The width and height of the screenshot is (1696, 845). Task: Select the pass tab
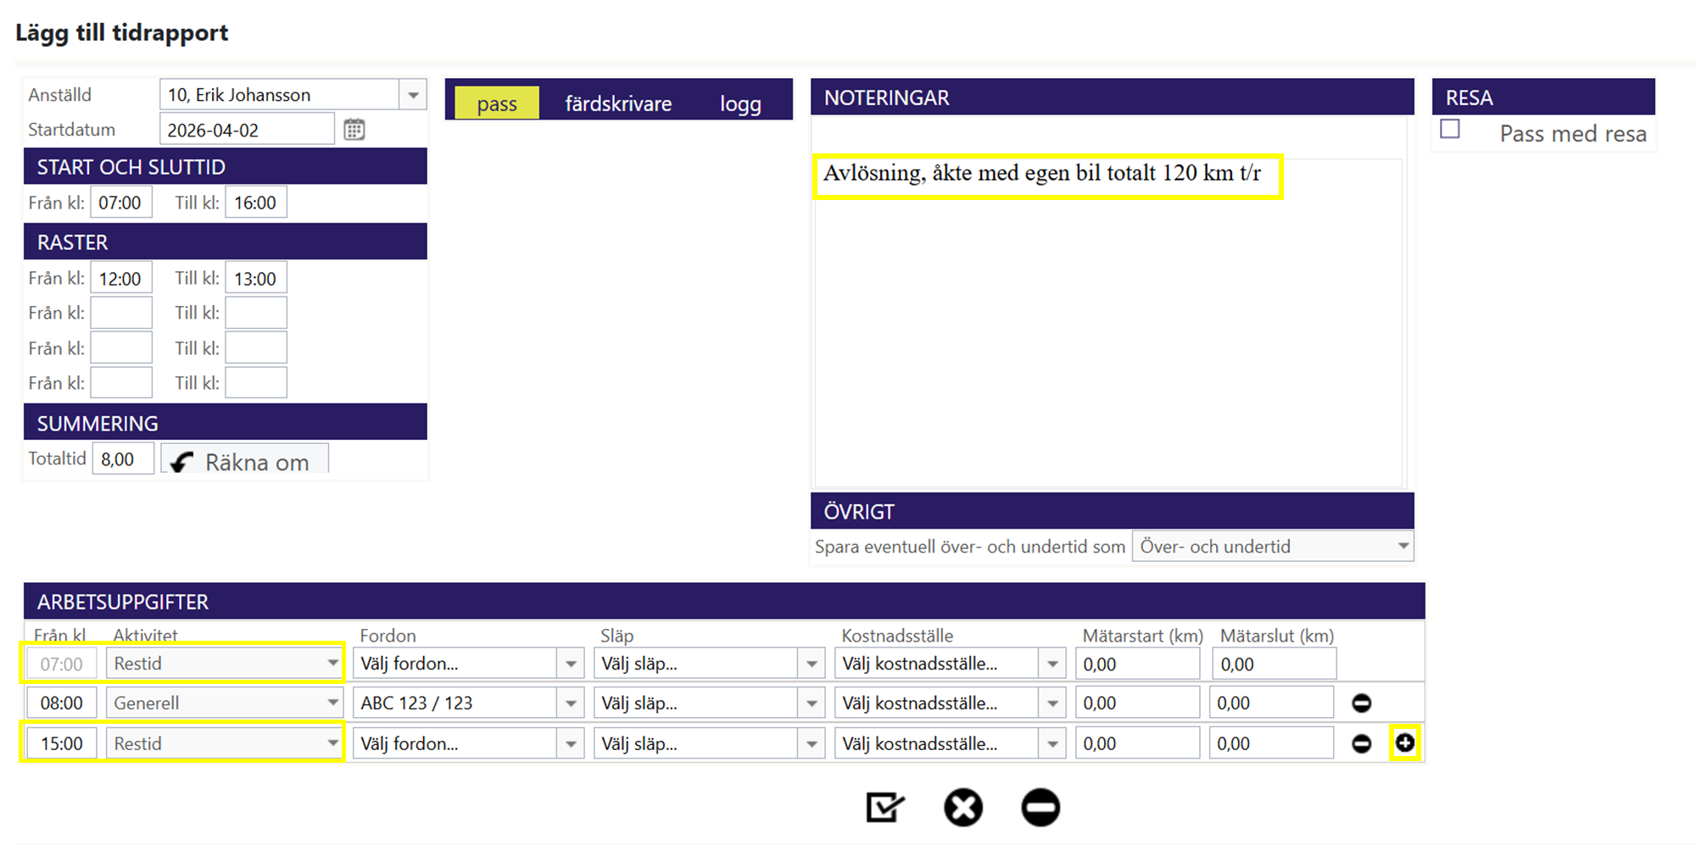point(497,103)
